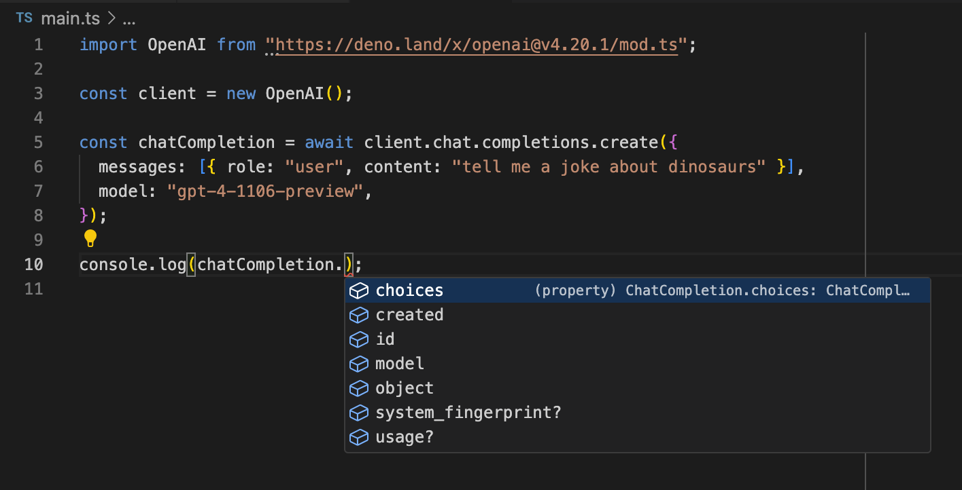The image size is (962, 490).
Task: Open quick fixes via the lightbulb icon
Action: (x=89, y=238)
